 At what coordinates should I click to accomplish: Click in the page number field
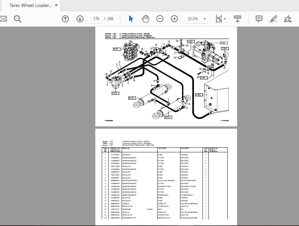pos(96,19)
